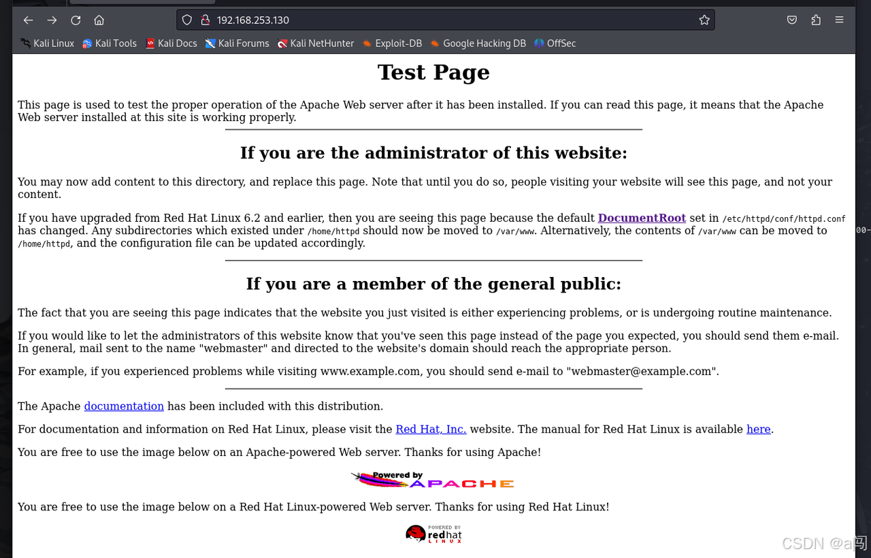Open the Kali Docs bookmark
871x558 pixels.
pos(171,44)
